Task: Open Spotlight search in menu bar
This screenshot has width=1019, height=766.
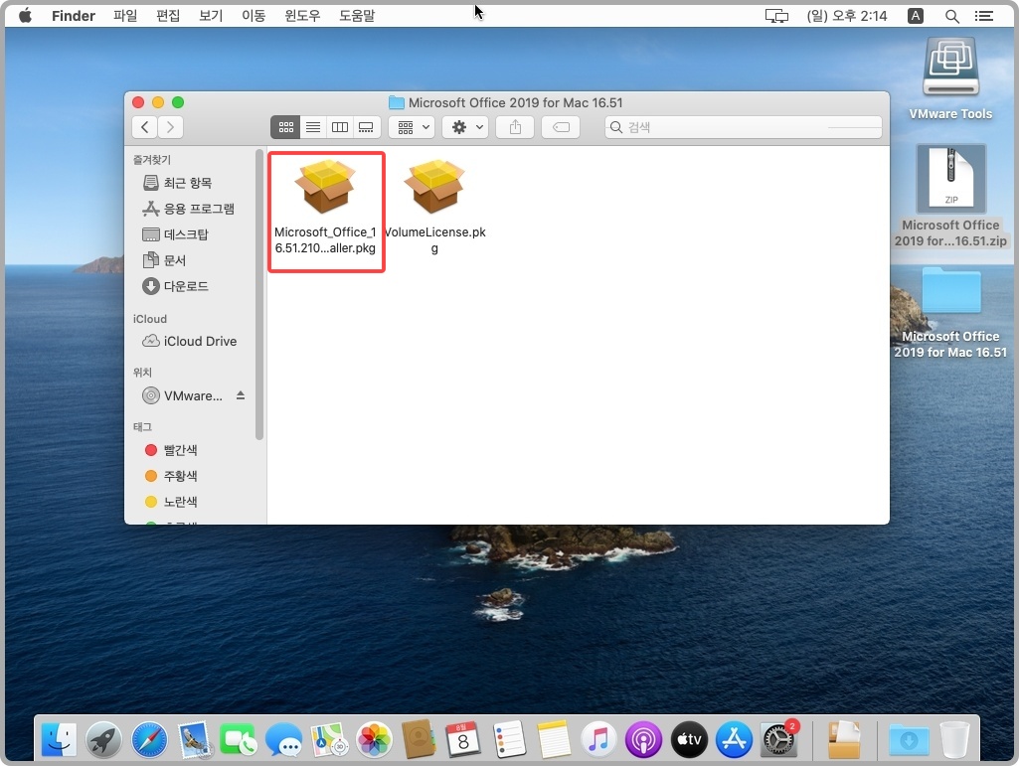Action: click(952, 16)
